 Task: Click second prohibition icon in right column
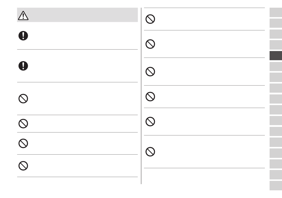tap(150, 44)
